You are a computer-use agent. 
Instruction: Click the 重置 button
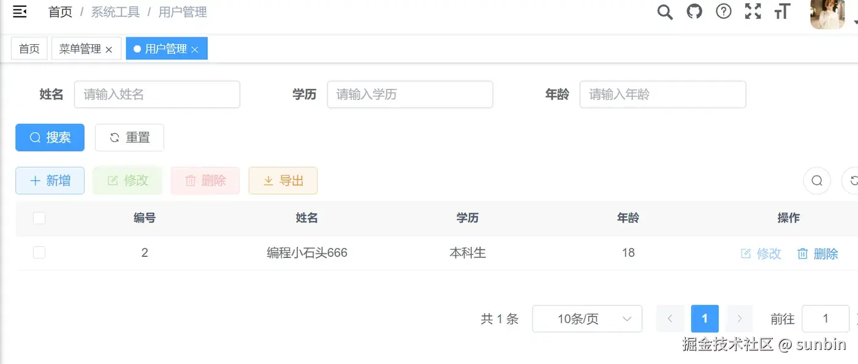[x=129, y=137]
